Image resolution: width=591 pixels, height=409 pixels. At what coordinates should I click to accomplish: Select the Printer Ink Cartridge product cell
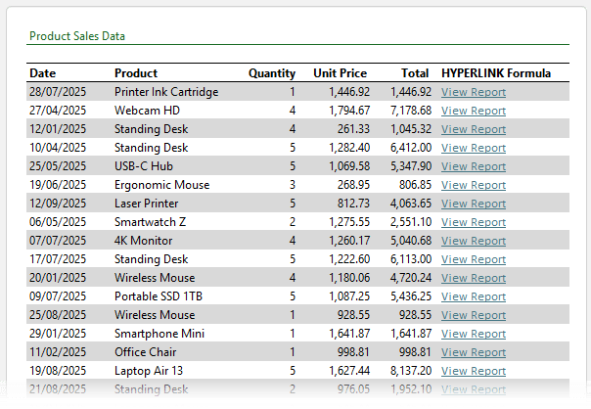coord(166,92)
